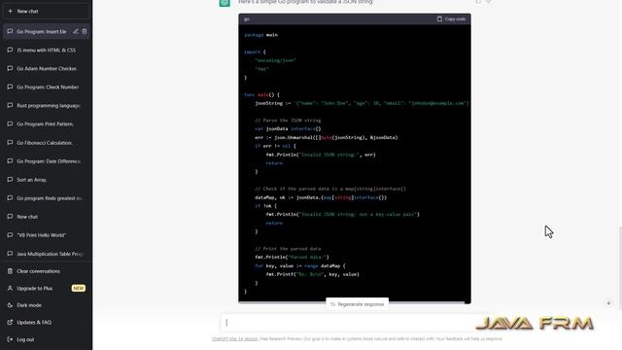Open the Go Fibonacci Calculation chat
The image size is (622, 350).
click(x=46, y=143)
